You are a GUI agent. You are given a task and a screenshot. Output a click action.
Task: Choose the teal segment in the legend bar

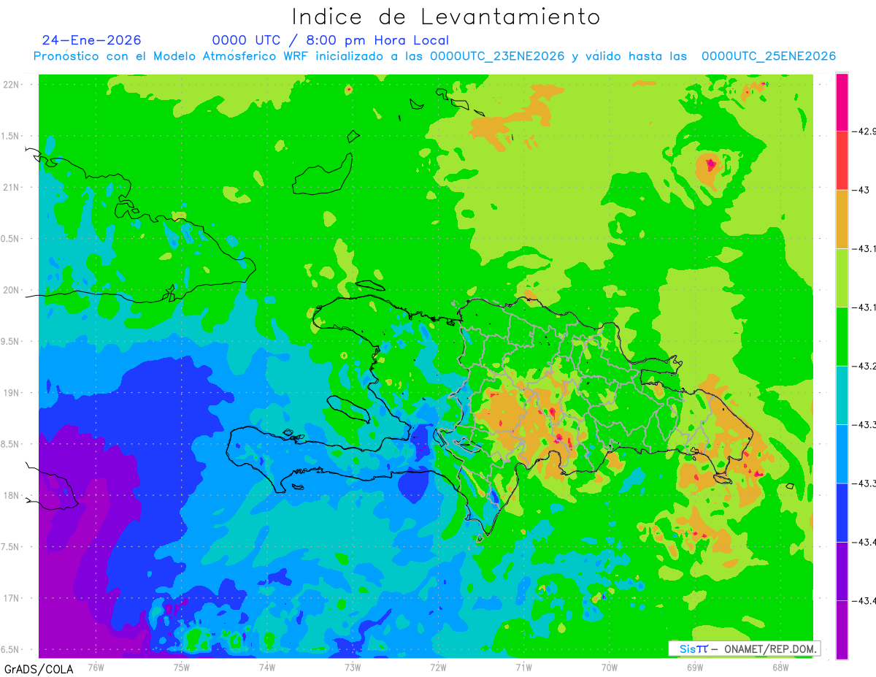click(842, 395)
